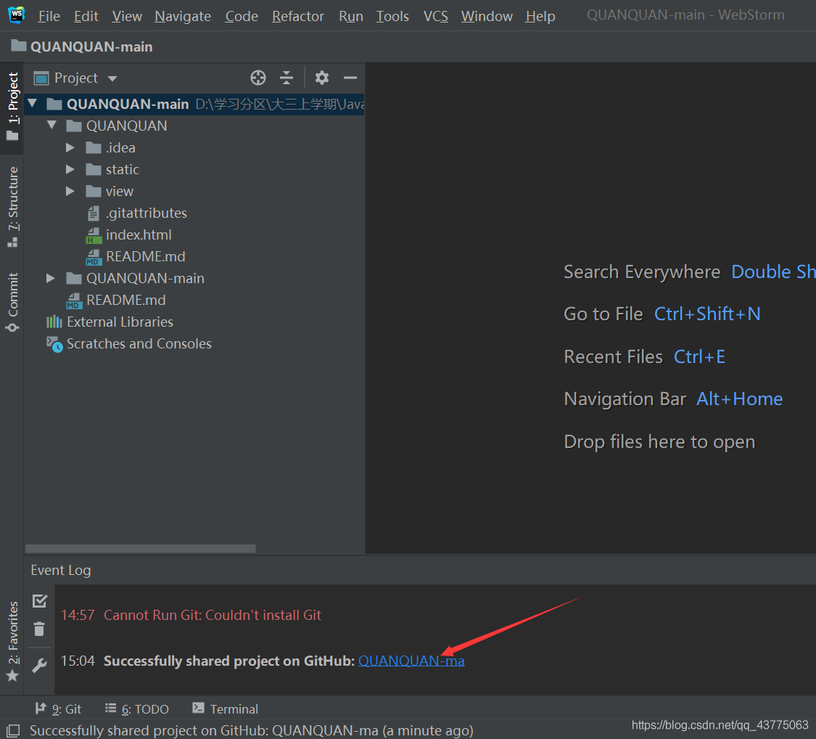
Task: Open Project panel gear settings
Action: 321,78
